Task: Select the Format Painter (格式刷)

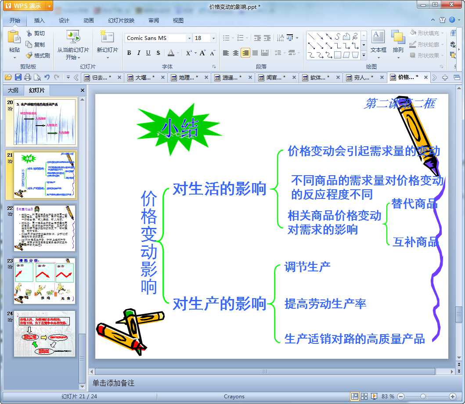Action: point(38,55)
